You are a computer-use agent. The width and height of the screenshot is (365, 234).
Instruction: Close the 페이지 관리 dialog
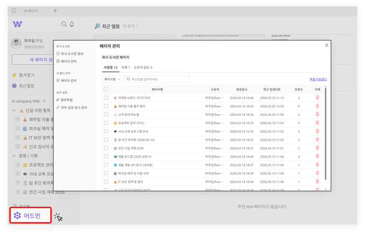327,45
